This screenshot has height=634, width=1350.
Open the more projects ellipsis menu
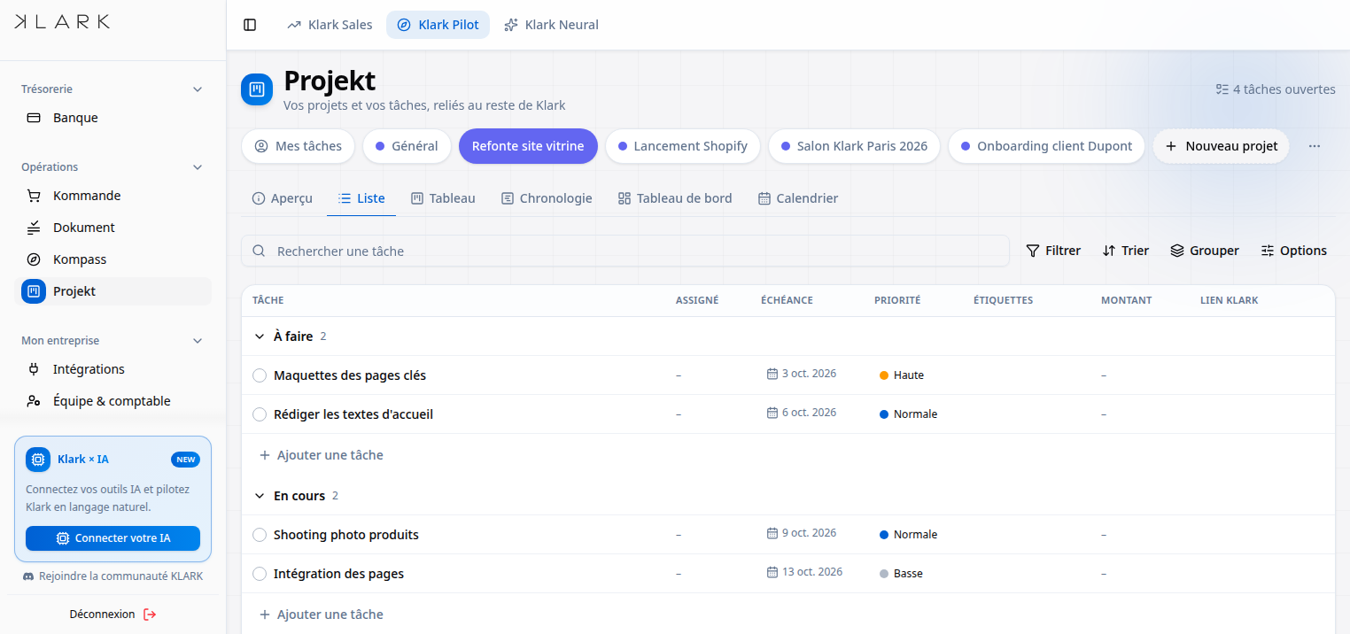click(x=1315, y=146)
